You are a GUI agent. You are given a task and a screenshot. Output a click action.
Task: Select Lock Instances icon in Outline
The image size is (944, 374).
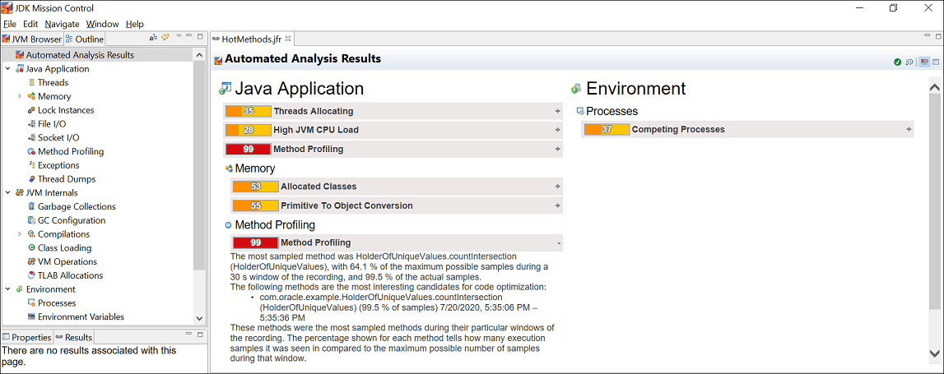point(31,110)
